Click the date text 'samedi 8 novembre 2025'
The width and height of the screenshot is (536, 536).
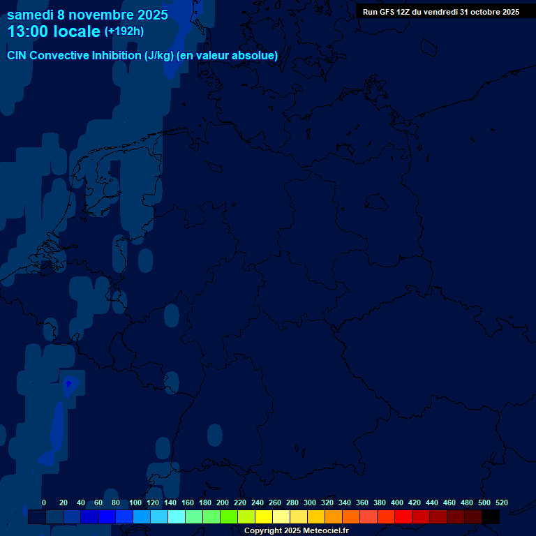point(87,15)
